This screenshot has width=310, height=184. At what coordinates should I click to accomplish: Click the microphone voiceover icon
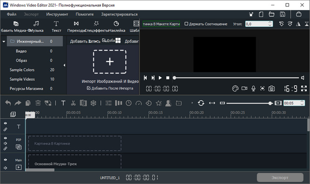253,89
